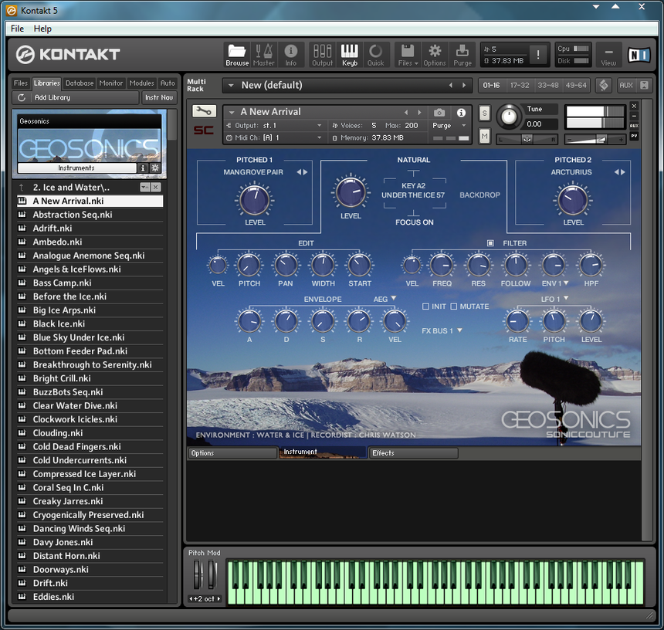Screen dimensions: 664x630
Task: Select next Pitched 1 sample arrow
Action: (305, 172)
